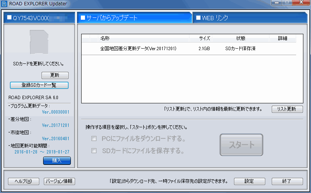Click the SDカード保存済 status cell

[240, 49]
